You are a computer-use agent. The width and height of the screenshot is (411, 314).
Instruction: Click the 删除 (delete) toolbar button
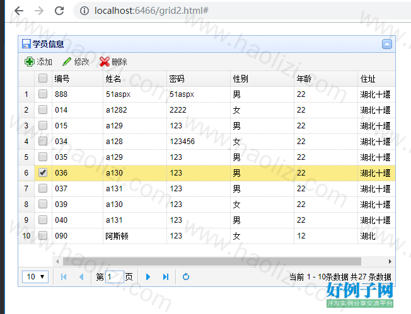pos(113,62)
